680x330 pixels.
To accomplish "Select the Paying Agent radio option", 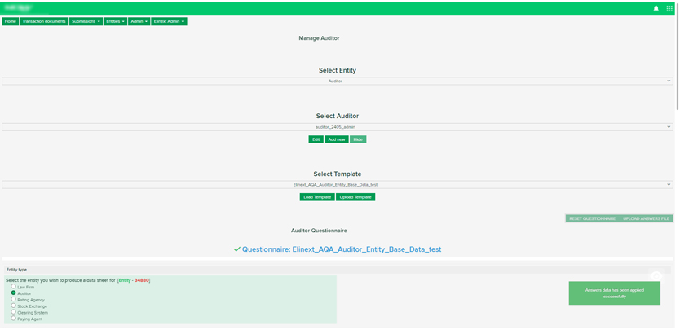I will point(14,319).
